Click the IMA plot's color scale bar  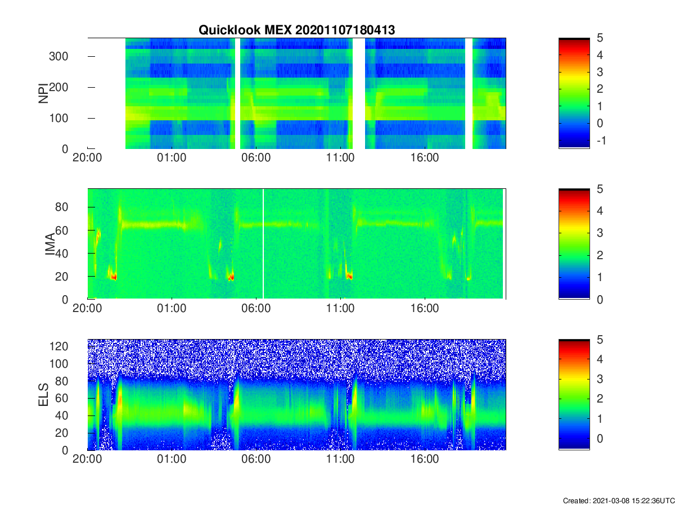click(x=574, y=244)
